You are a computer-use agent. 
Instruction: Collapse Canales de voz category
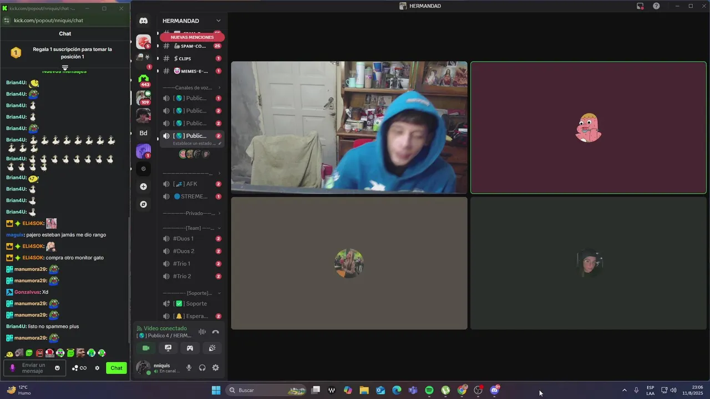(191, 88)
